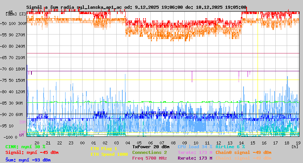The width and height of the screenshot is (303, 163).
Task: Click the [dBm] unit label at top-left
Action: tap(11, 14)
